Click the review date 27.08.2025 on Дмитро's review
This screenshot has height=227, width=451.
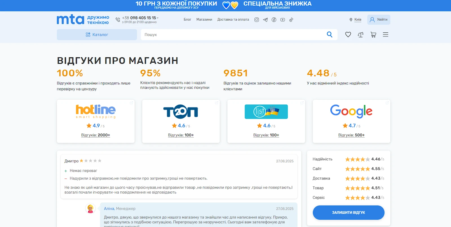point(285,161)
